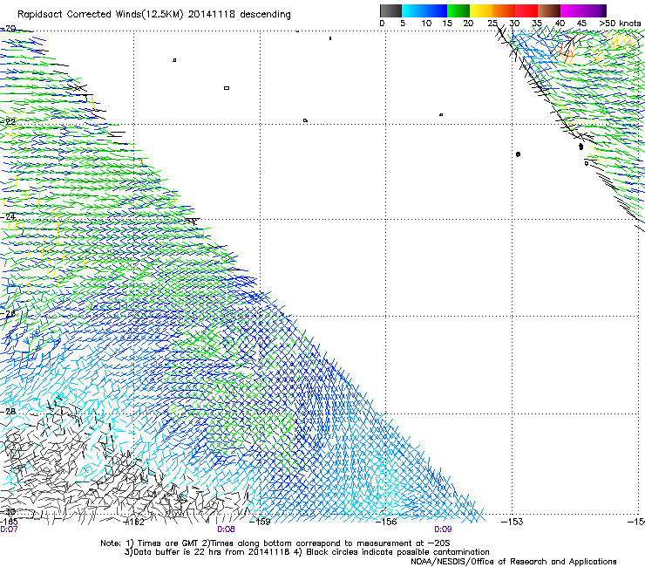Click the '35' legend scale label
This screenshot has height=567, width=645.
[537, 24]
